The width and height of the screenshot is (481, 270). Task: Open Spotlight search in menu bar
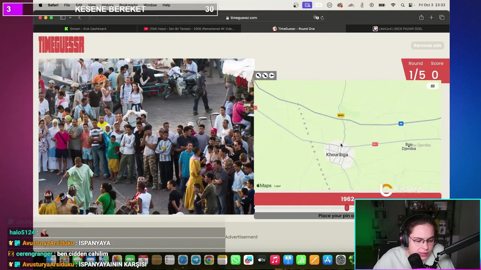click(402, 5)
